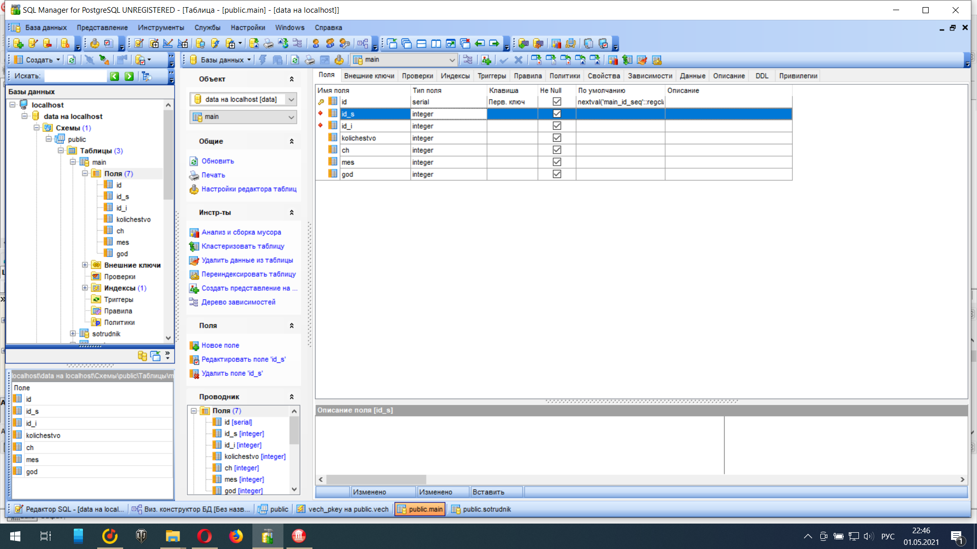Viewport: 977px width, 549px height.
Task: Collapse the Инстр-ты panel section
Action: coord(292,212)
